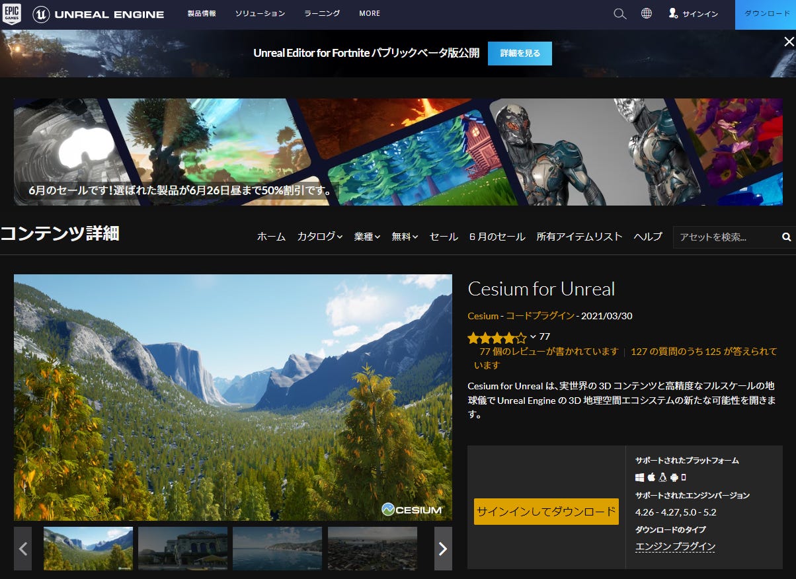Select the Yosemite valley thumbnail
796x579 pixels.
pyautogui.click(x=89, y=549)
